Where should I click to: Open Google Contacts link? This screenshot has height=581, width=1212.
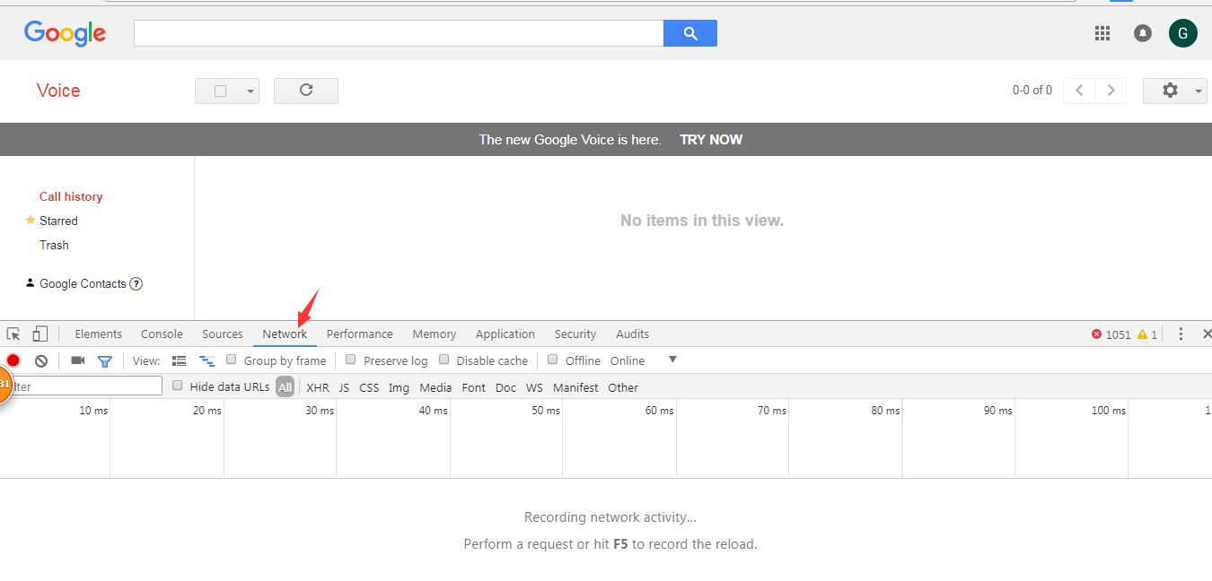pos(83,283)
